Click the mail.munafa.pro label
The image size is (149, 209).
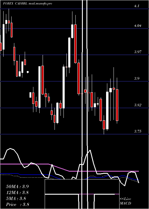tap(40, 4)
